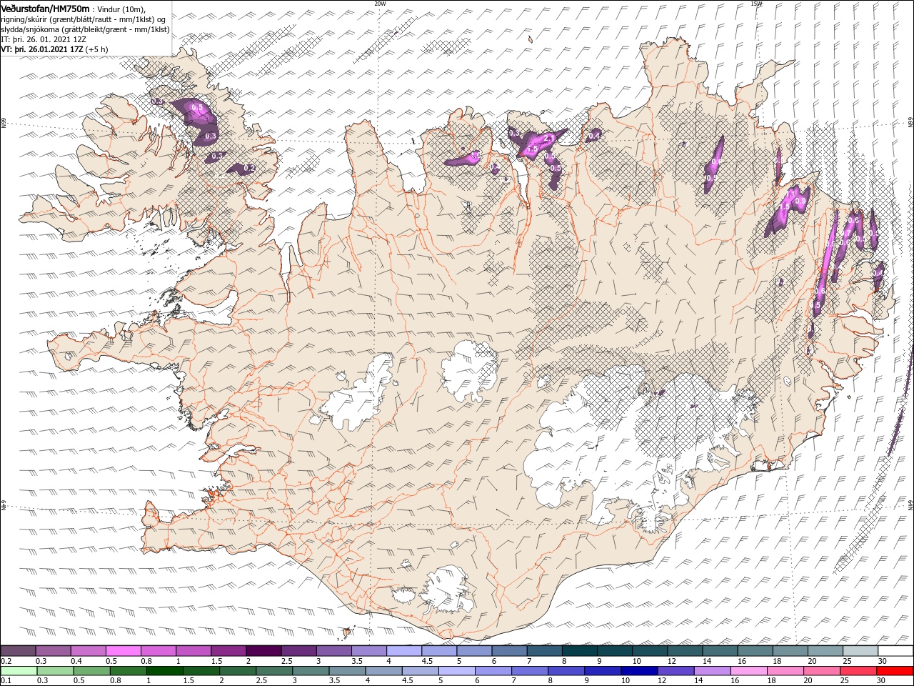Viewport: 914px width, 686px height.
Task: Pick the medium green 0.5 swatch in lower legend row
Action: click(92, 671)
